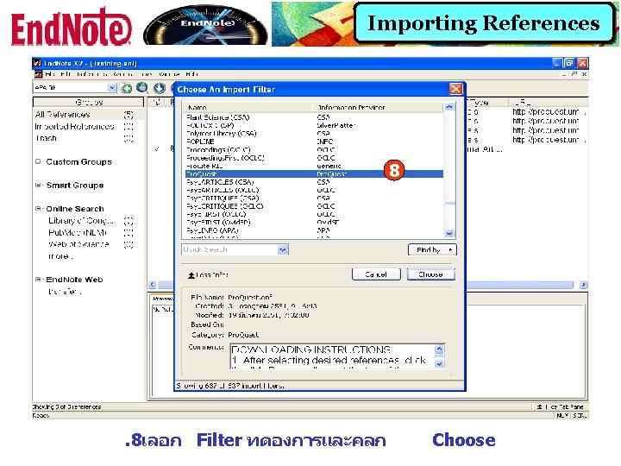Viewport: 621px width, 466px height.
Task: Select the POLTOX I (SP) filter
Action: point(314,125)
